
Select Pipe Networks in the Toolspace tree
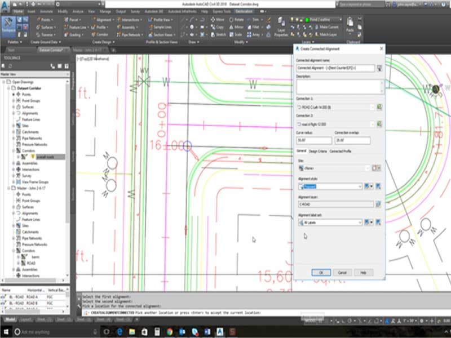click(x=33, y=138)
